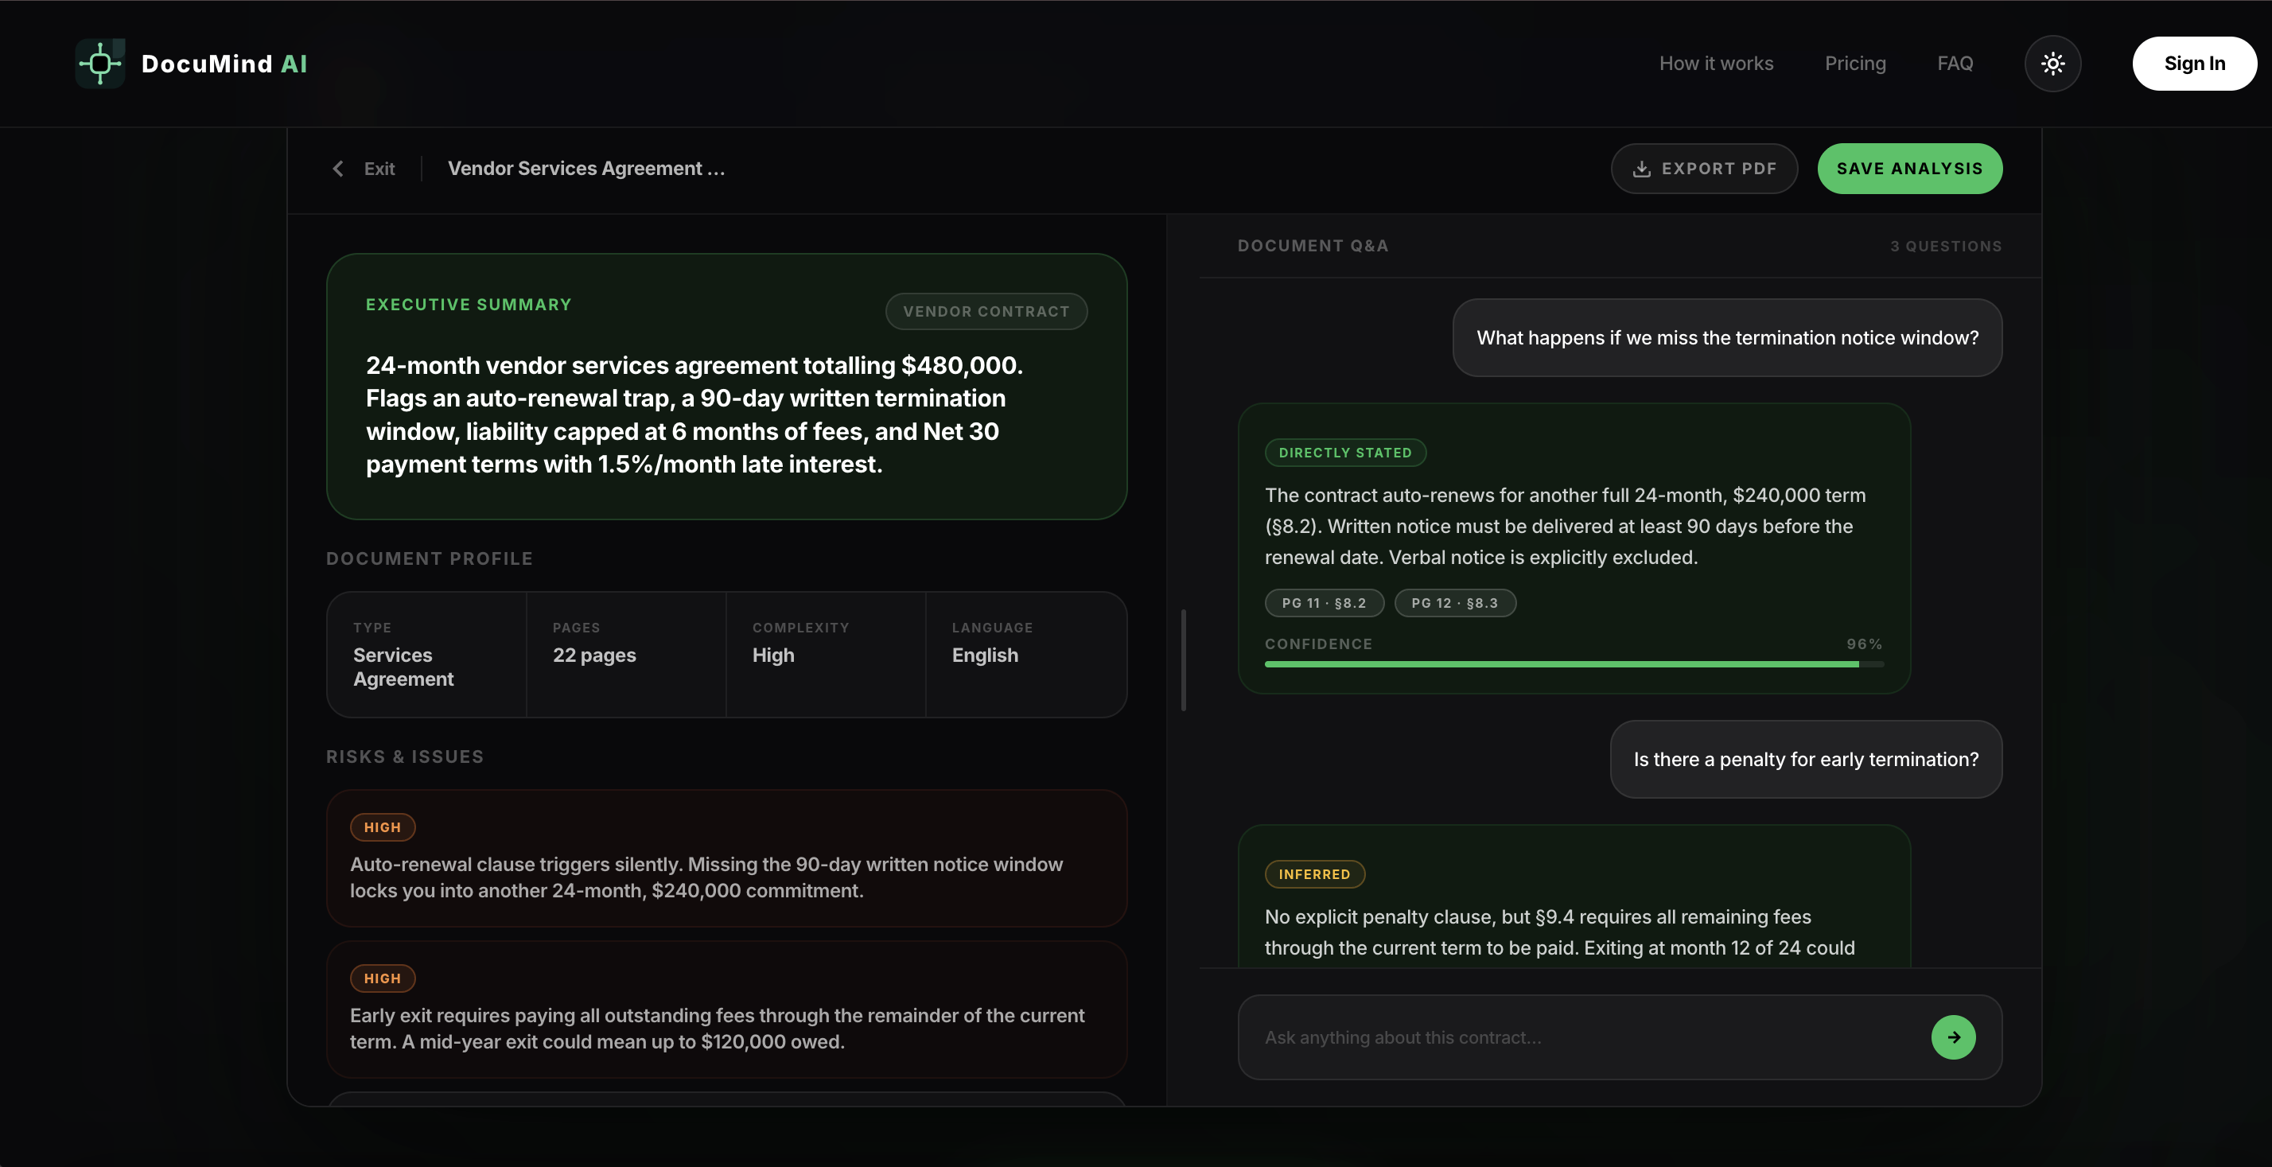The image size is (2272, 1167).
Task: Click the executive summary paragraph text
Action: [694, 414]
